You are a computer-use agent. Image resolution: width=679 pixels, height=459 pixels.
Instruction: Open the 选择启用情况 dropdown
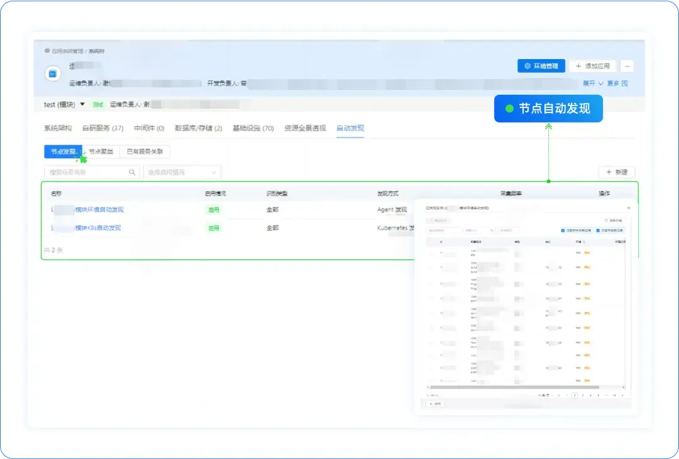(182, 171)
